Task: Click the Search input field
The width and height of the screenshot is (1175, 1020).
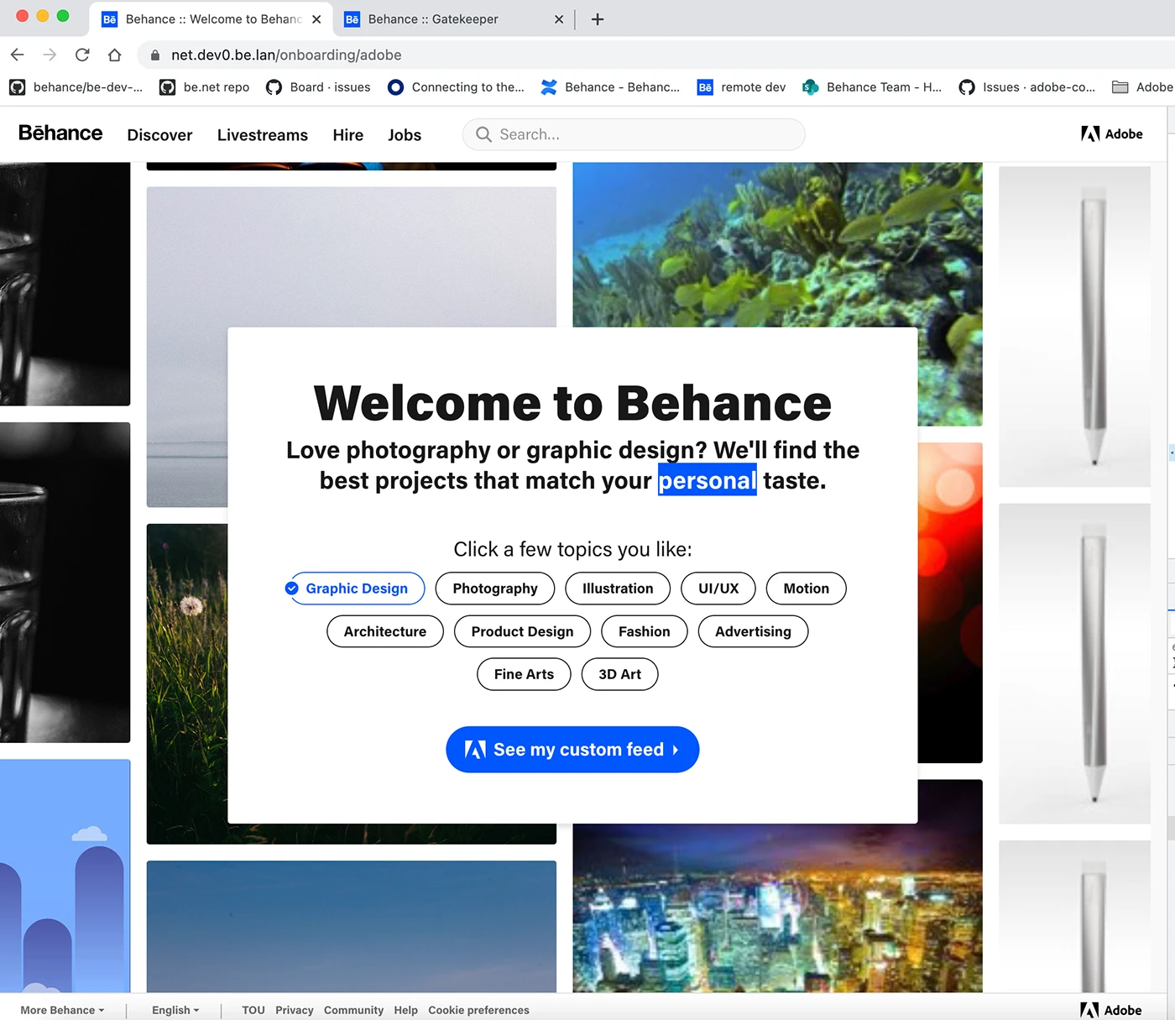Action: [638, 134]
